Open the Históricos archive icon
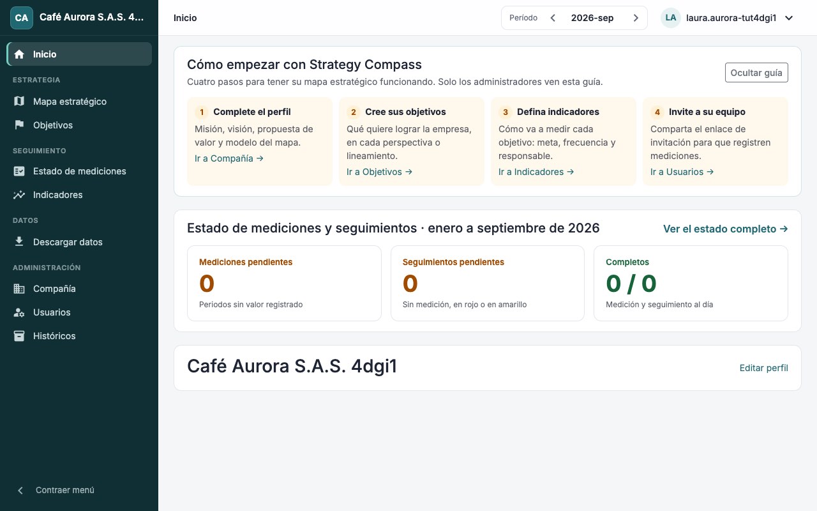 [19, 336]
